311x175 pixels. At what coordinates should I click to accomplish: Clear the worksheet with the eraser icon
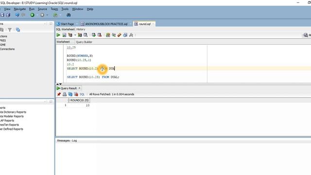coord(119,35)
